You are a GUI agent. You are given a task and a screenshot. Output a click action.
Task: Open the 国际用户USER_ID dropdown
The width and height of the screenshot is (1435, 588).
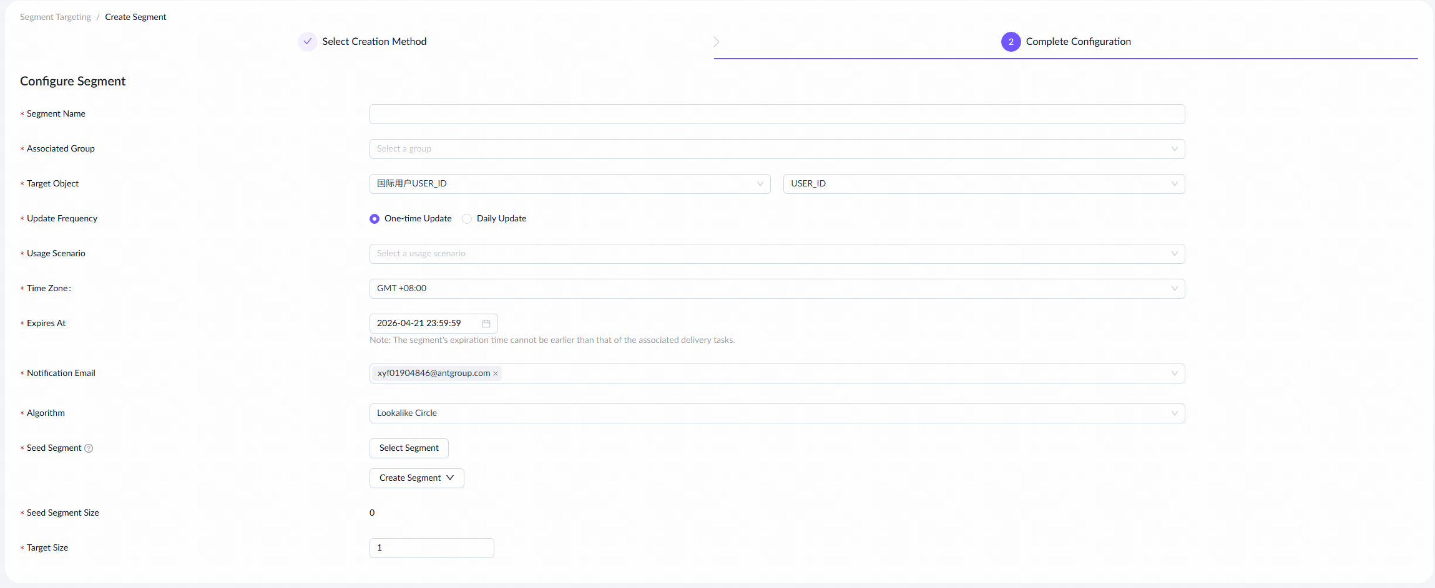click(569, 184)
